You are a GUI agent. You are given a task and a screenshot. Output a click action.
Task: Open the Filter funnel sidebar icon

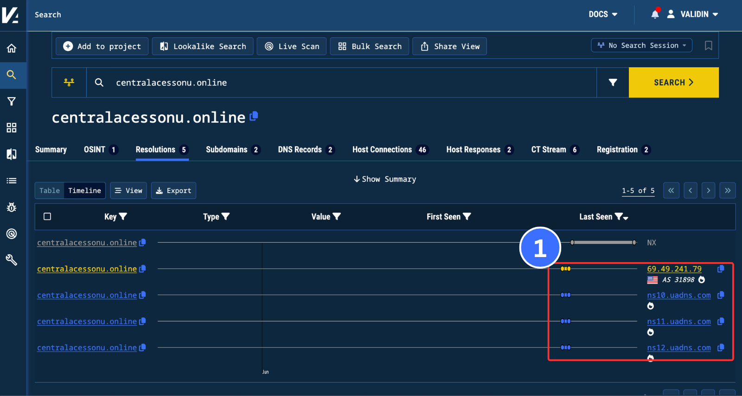pyautogui.click(x=12, y=101)
